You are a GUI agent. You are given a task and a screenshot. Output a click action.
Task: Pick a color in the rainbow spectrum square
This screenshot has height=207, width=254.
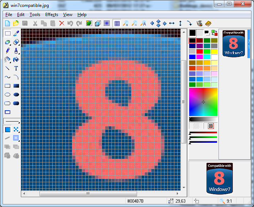point(203,102)
